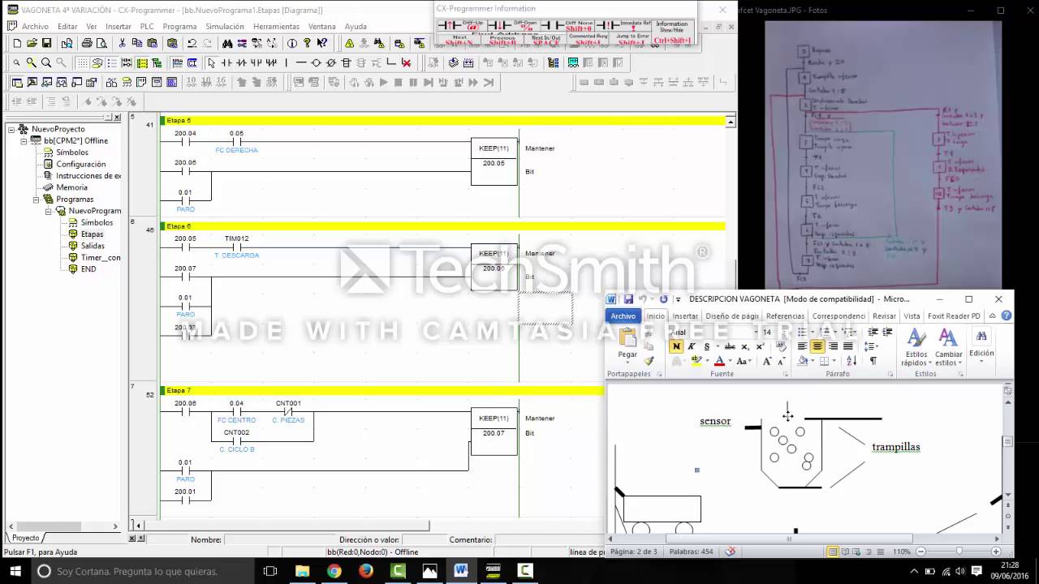1039x584 pixels.
Task: Toggle center alignment in Word
Action: [817, 346]
